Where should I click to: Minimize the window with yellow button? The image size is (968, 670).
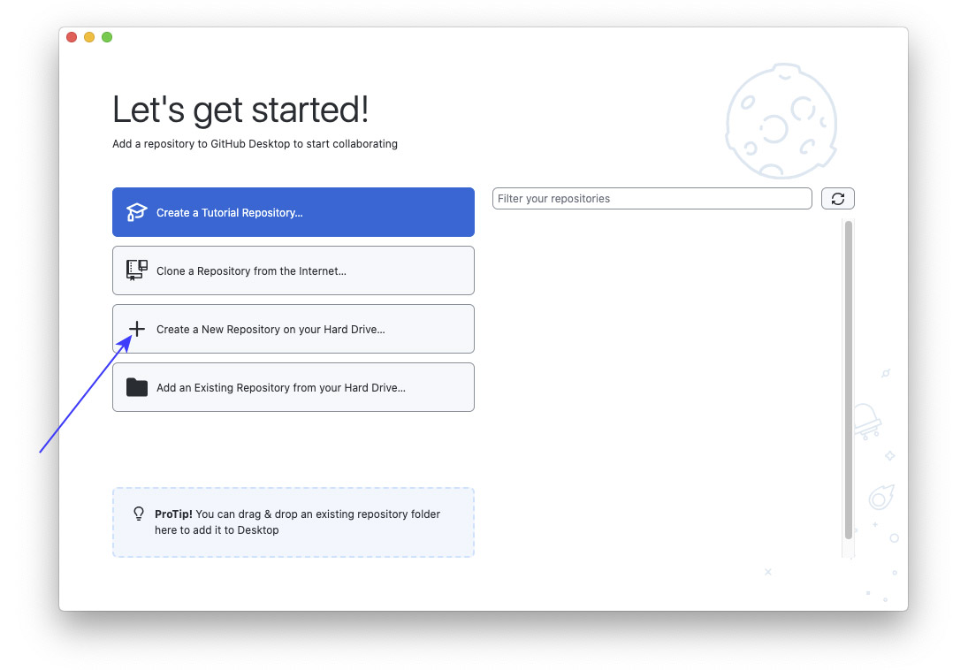[x=89, y=37]
